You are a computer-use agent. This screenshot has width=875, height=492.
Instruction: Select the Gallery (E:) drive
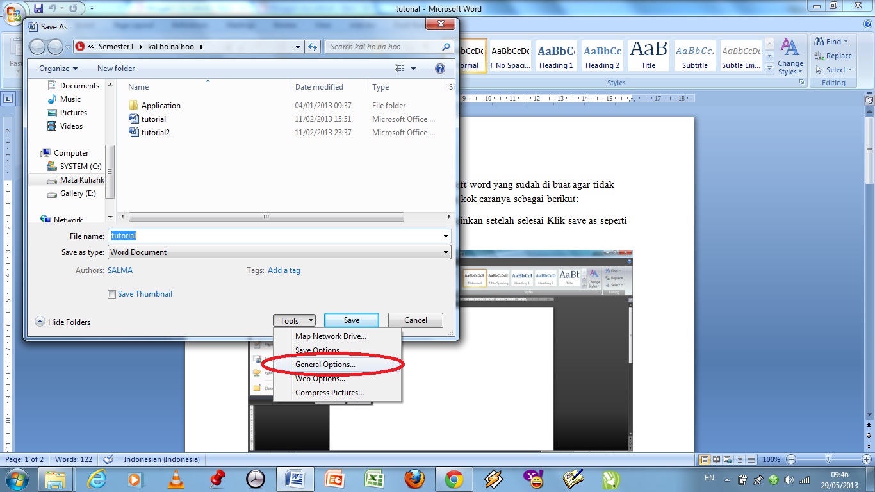71,193
